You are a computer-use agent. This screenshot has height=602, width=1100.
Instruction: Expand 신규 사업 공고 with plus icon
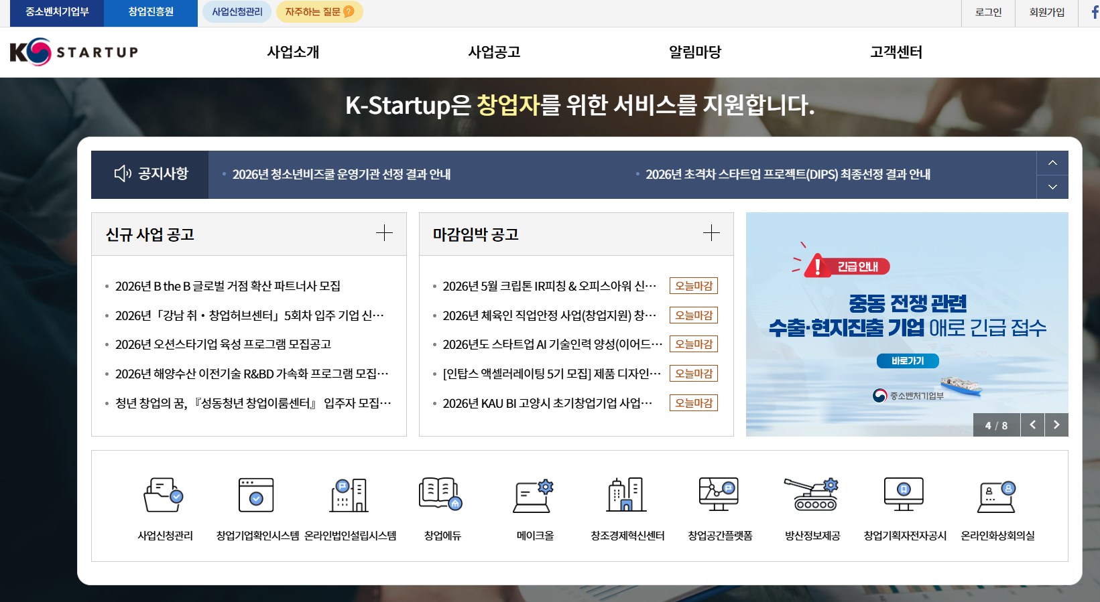(384, 233)
